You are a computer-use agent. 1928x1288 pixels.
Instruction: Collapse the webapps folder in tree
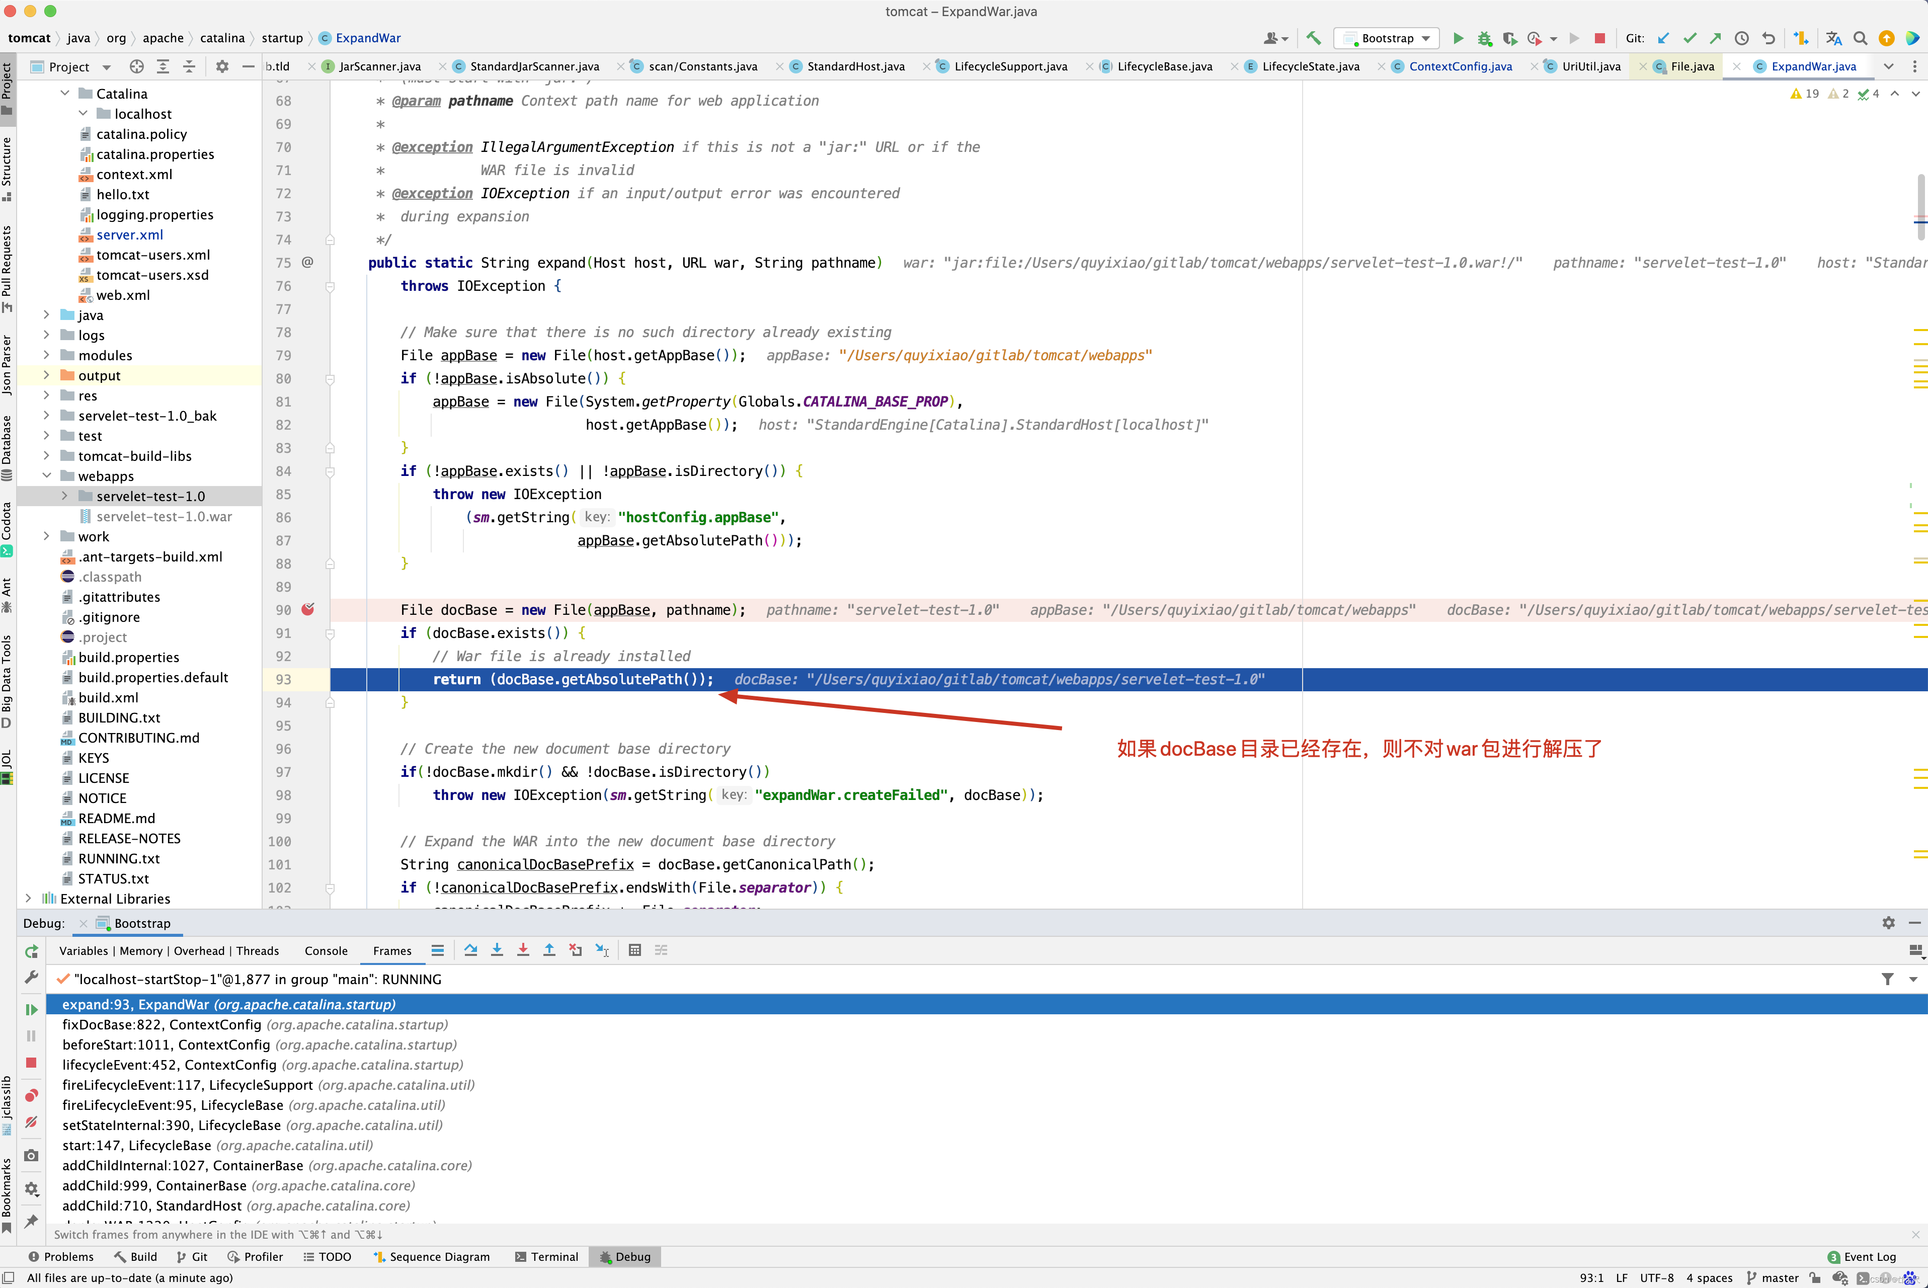coord(47,475)
